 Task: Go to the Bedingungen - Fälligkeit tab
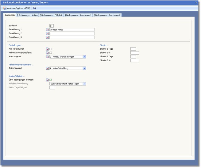51,15
